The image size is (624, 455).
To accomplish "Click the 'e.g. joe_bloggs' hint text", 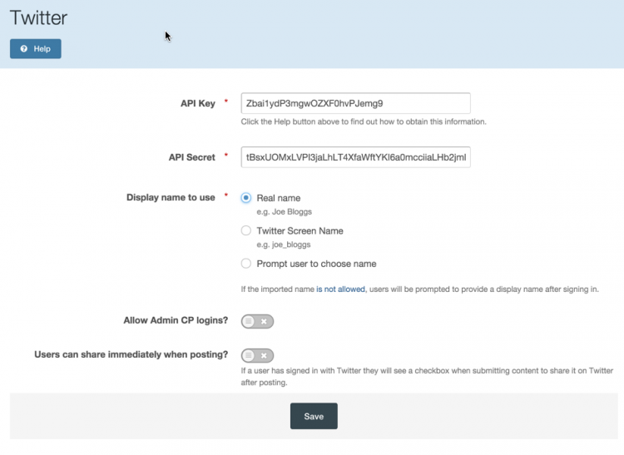I will point(284,245).
